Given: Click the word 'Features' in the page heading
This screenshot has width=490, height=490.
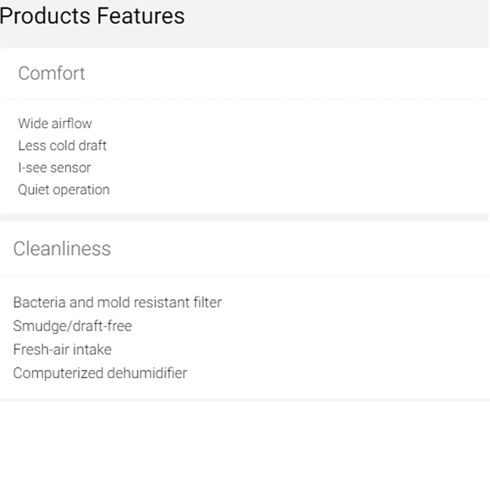Looking at the screenshot, I should [140, 16].
